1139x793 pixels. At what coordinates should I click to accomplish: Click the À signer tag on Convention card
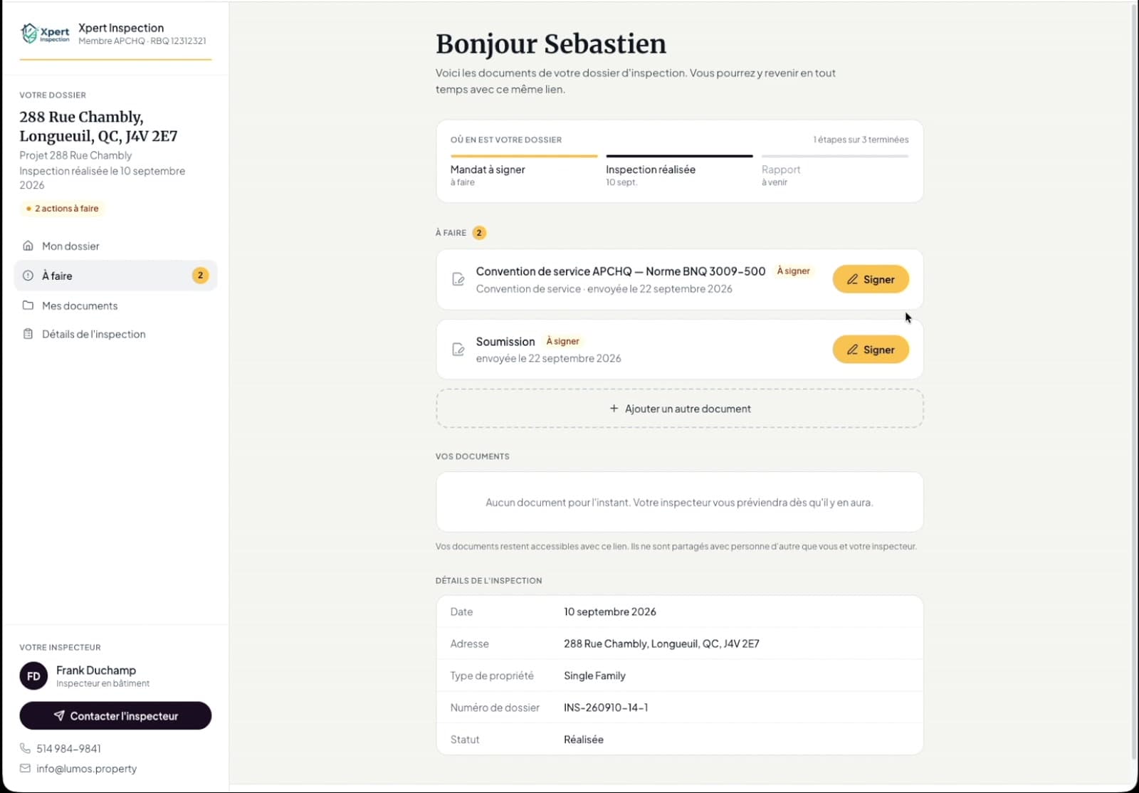[793, 271]
